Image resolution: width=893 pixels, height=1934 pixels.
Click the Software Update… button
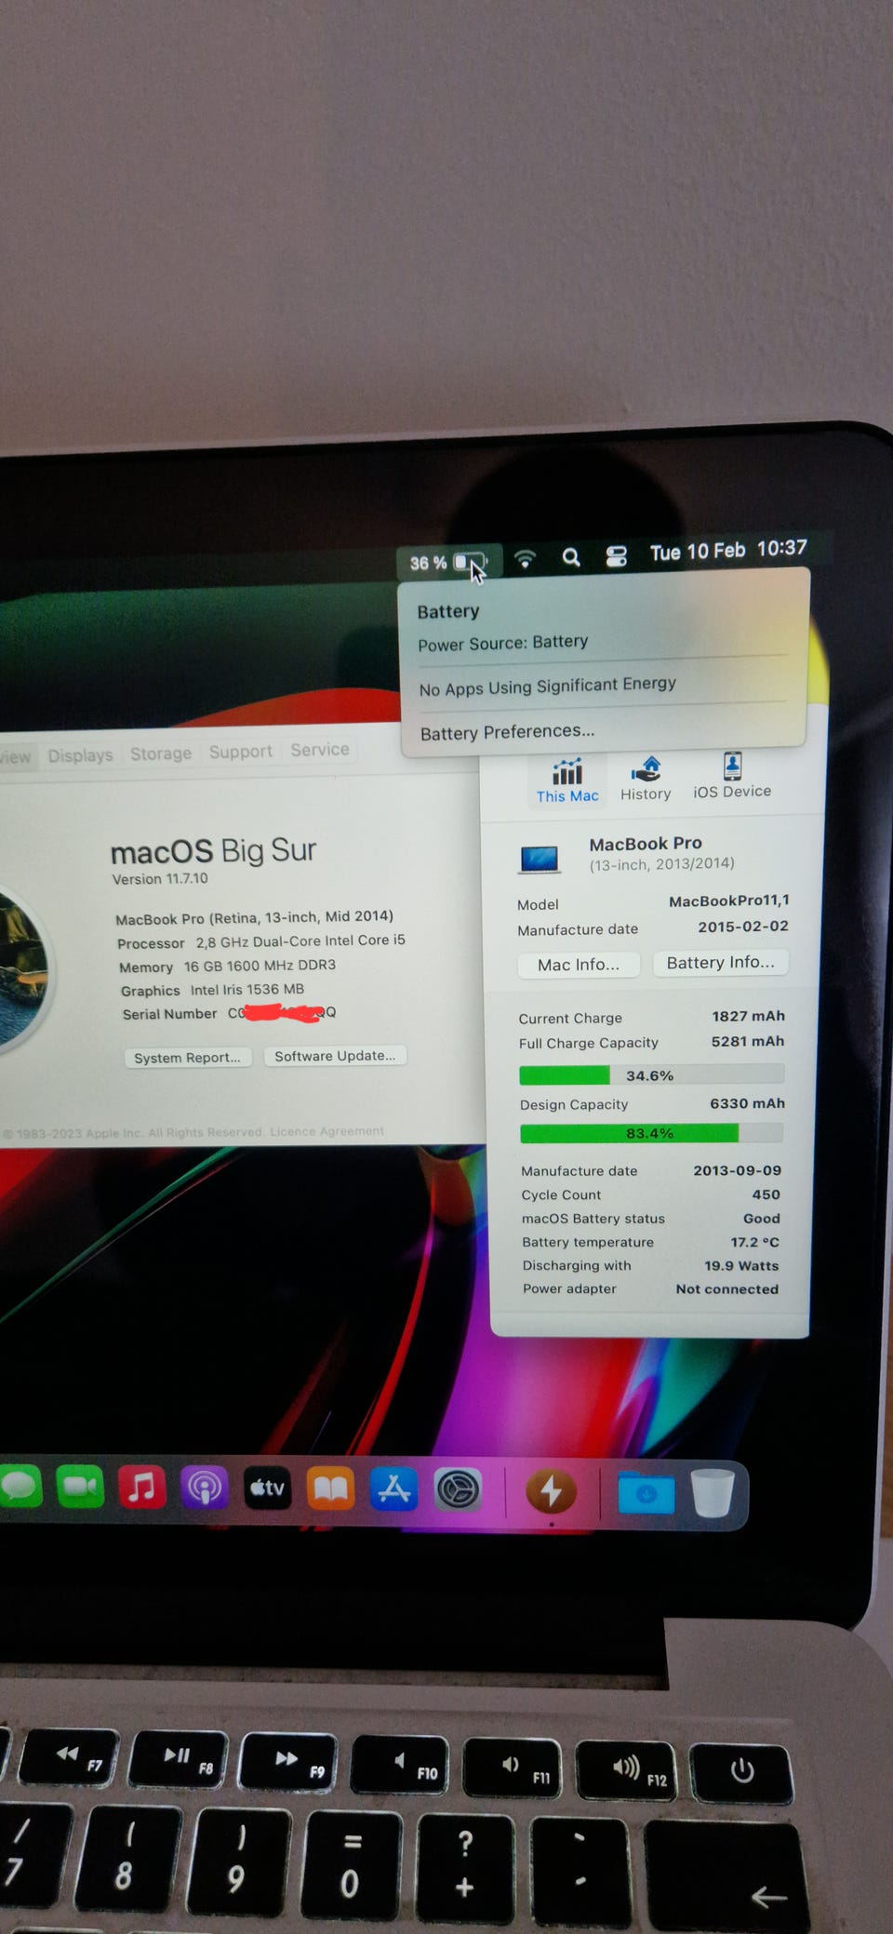point(335,1056)
